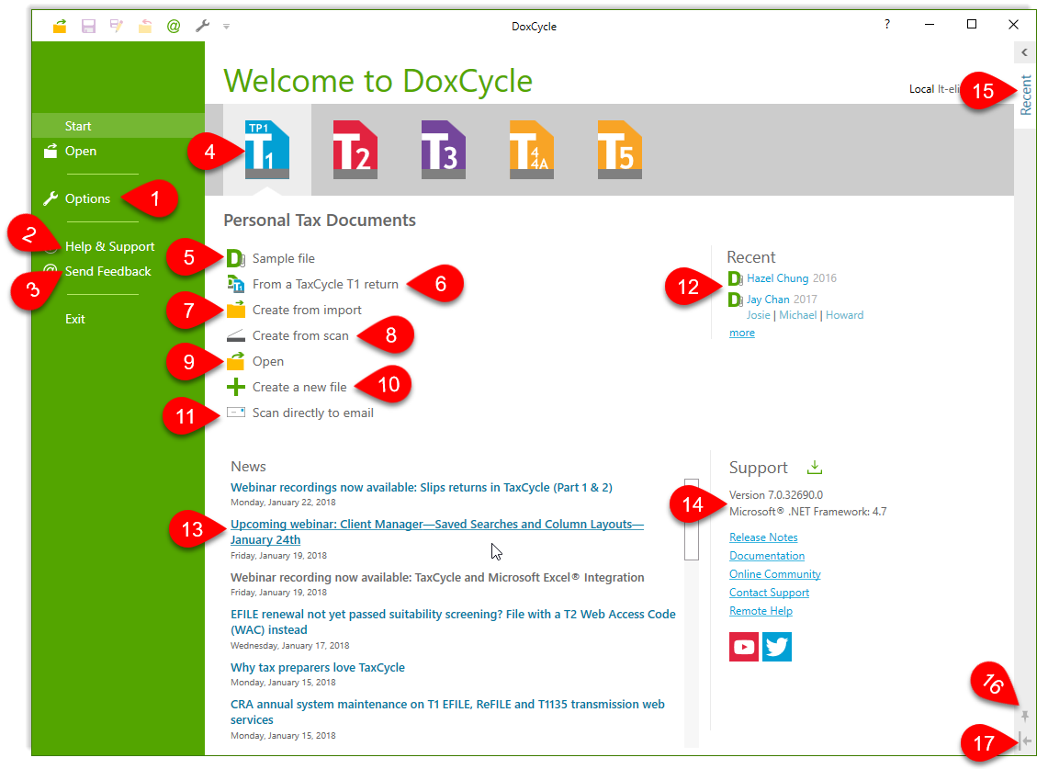Click the pin icon at bottom right
1037x769 pixels.
1024,716
